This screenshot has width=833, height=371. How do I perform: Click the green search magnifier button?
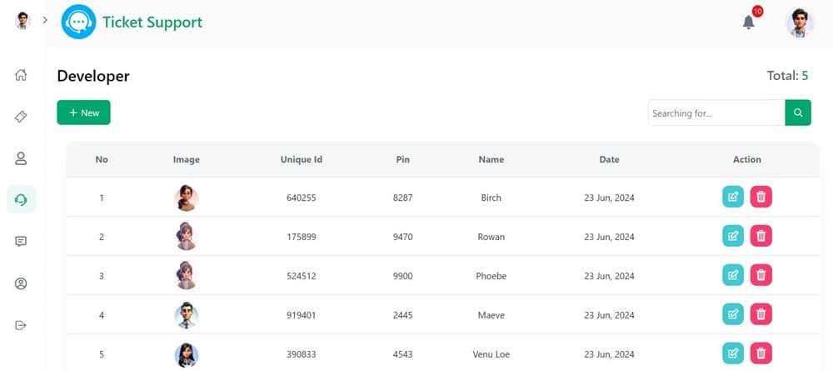(798, 113)
